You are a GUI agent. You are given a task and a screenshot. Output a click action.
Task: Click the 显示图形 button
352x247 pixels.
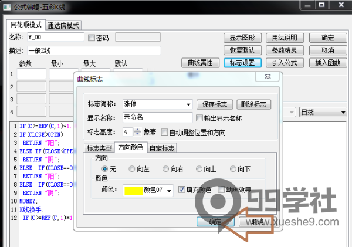(x=242, y=38)
